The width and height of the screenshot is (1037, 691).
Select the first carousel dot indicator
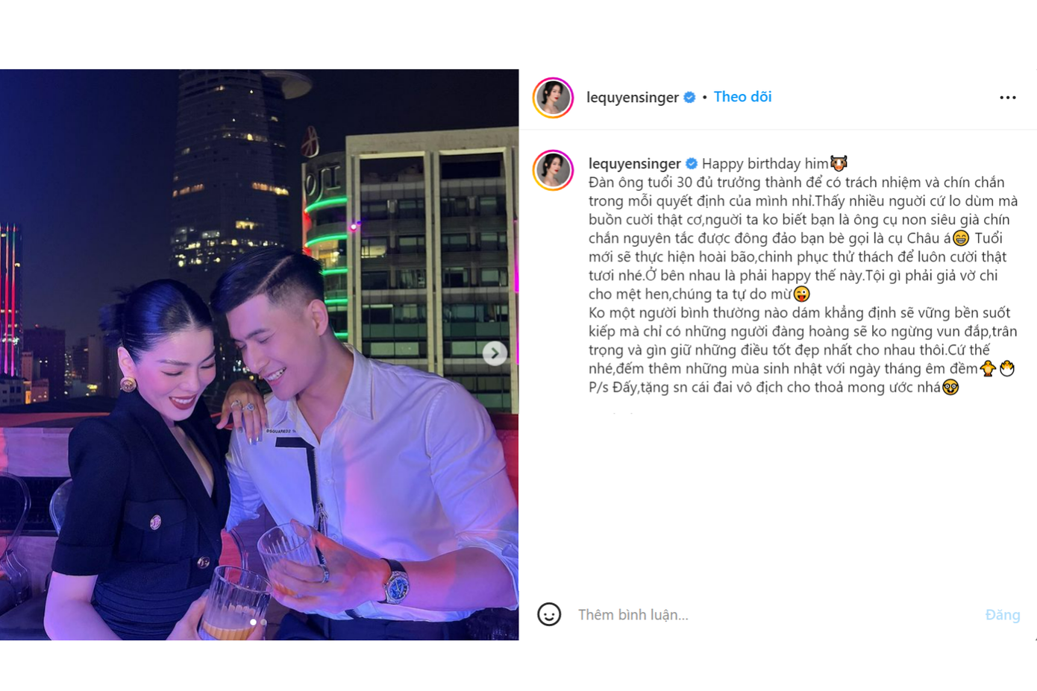(254, 622)
